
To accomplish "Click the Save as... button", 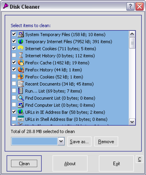I will tap(79, 141).
